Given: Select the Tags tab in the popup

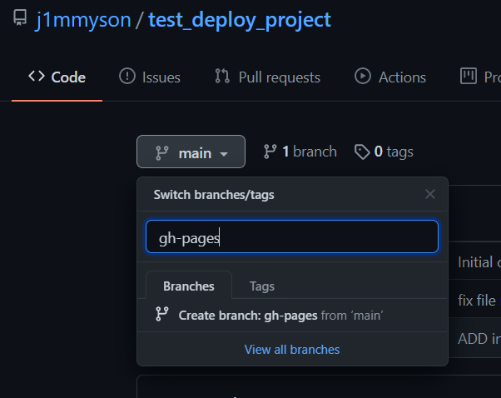Looking at the screenshot, I should click(261, 286).
